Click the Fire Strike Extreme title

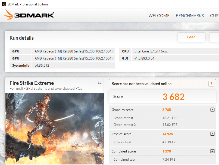click(x=32, y=83)
